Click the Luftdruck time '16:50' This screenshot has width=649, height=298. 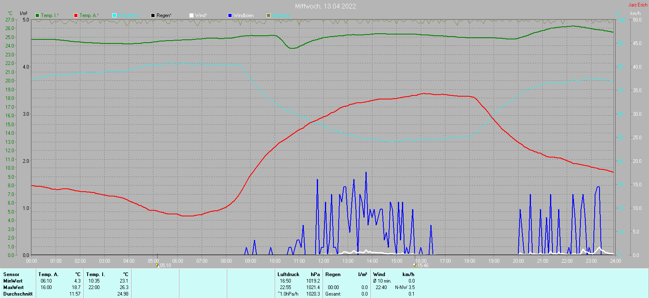pyautogui.click(x=286, y=281)
